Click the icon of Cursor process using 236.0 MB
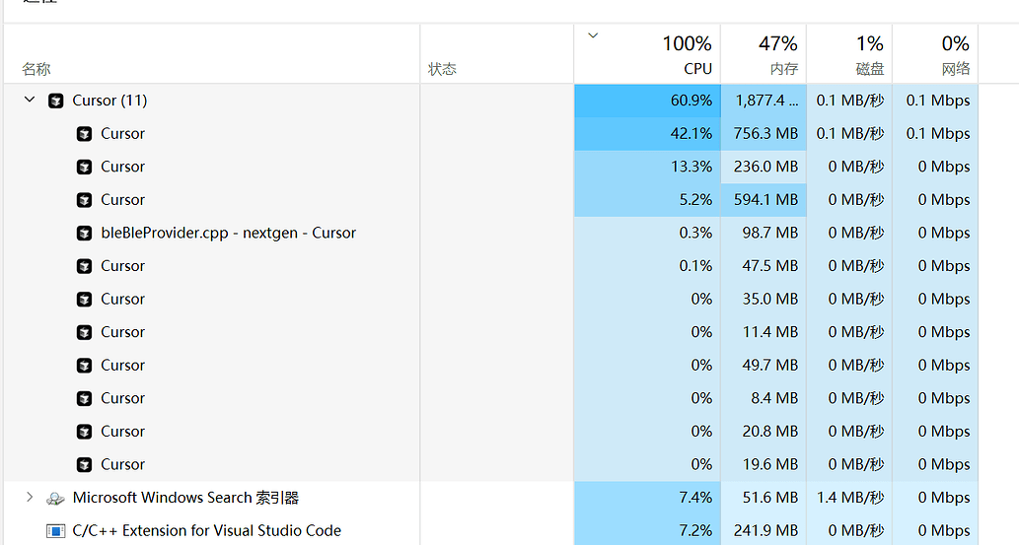This screenshot has height=545, width=1019. tap(85, 167)
